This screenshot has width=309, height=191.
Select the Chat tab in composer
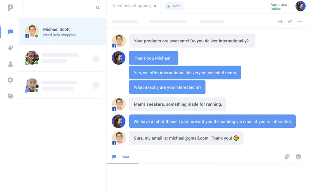pos(122,157)
